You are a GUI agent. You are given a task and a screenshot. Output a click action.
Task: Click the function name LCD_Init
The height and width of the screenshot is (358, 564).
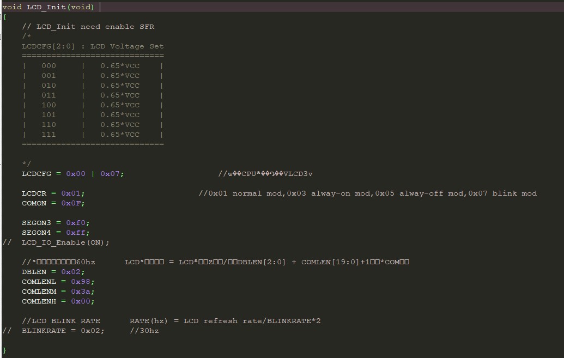[x=46, y=7]
